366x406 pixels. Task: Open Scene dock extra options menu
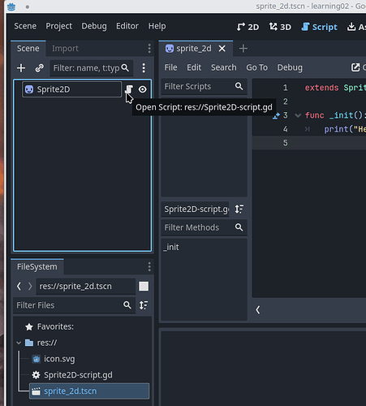(x=149, y=49)
